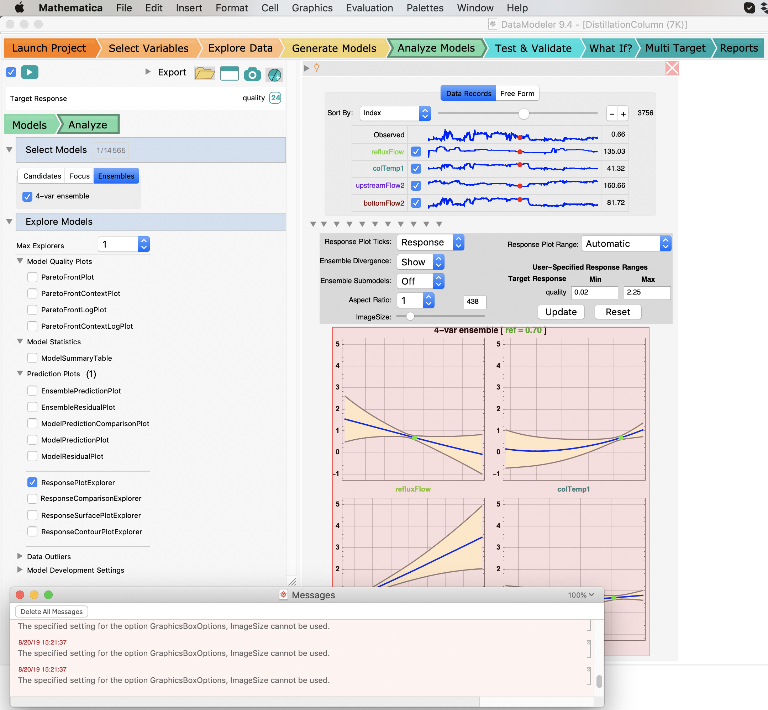The height and width of the screenshot is (710, 768).
Task: Click the lightbulb hint icon
Action: (x=317, y=68)
